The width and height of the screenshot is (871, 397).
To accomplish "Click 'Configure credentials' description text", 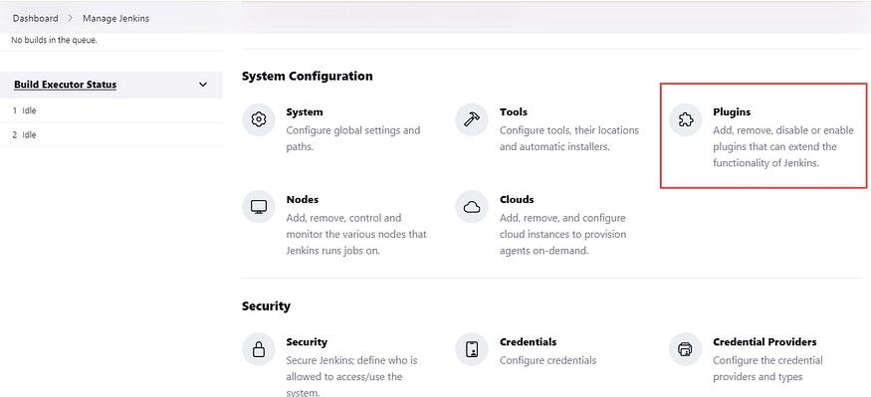I will (x=547, y=360).
